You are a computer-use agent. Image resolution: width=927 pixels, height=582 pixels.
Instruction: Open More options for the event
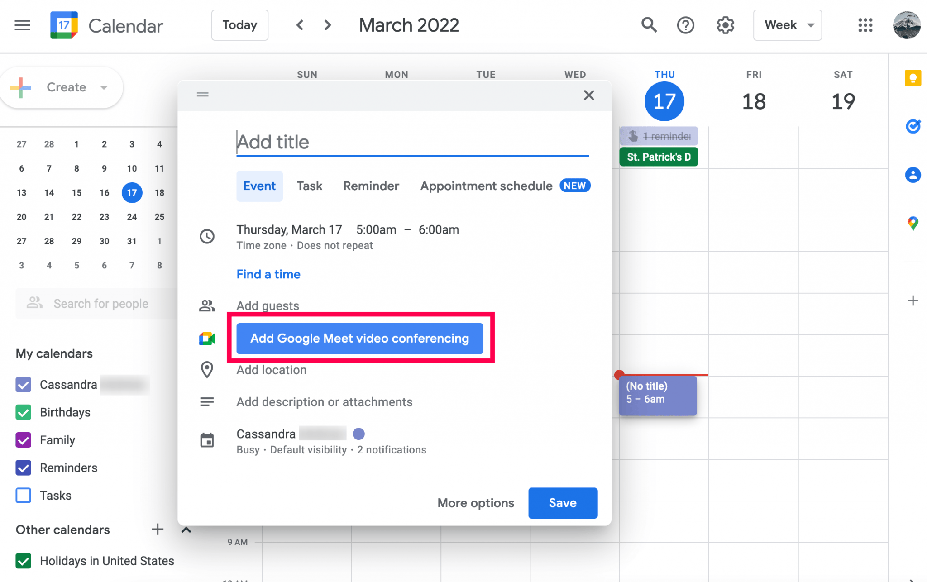coord(476,503)
